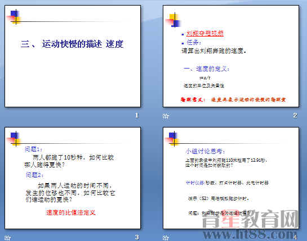Click the 一、速度的定义 heading on slide 2
The height and width of the screenshot is (241, 307).
pyautogui.click(x=207, y=69)
